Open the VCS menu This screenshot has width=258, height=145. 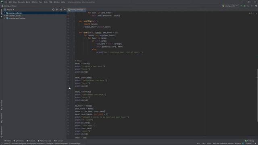click(x=51, y=2)
